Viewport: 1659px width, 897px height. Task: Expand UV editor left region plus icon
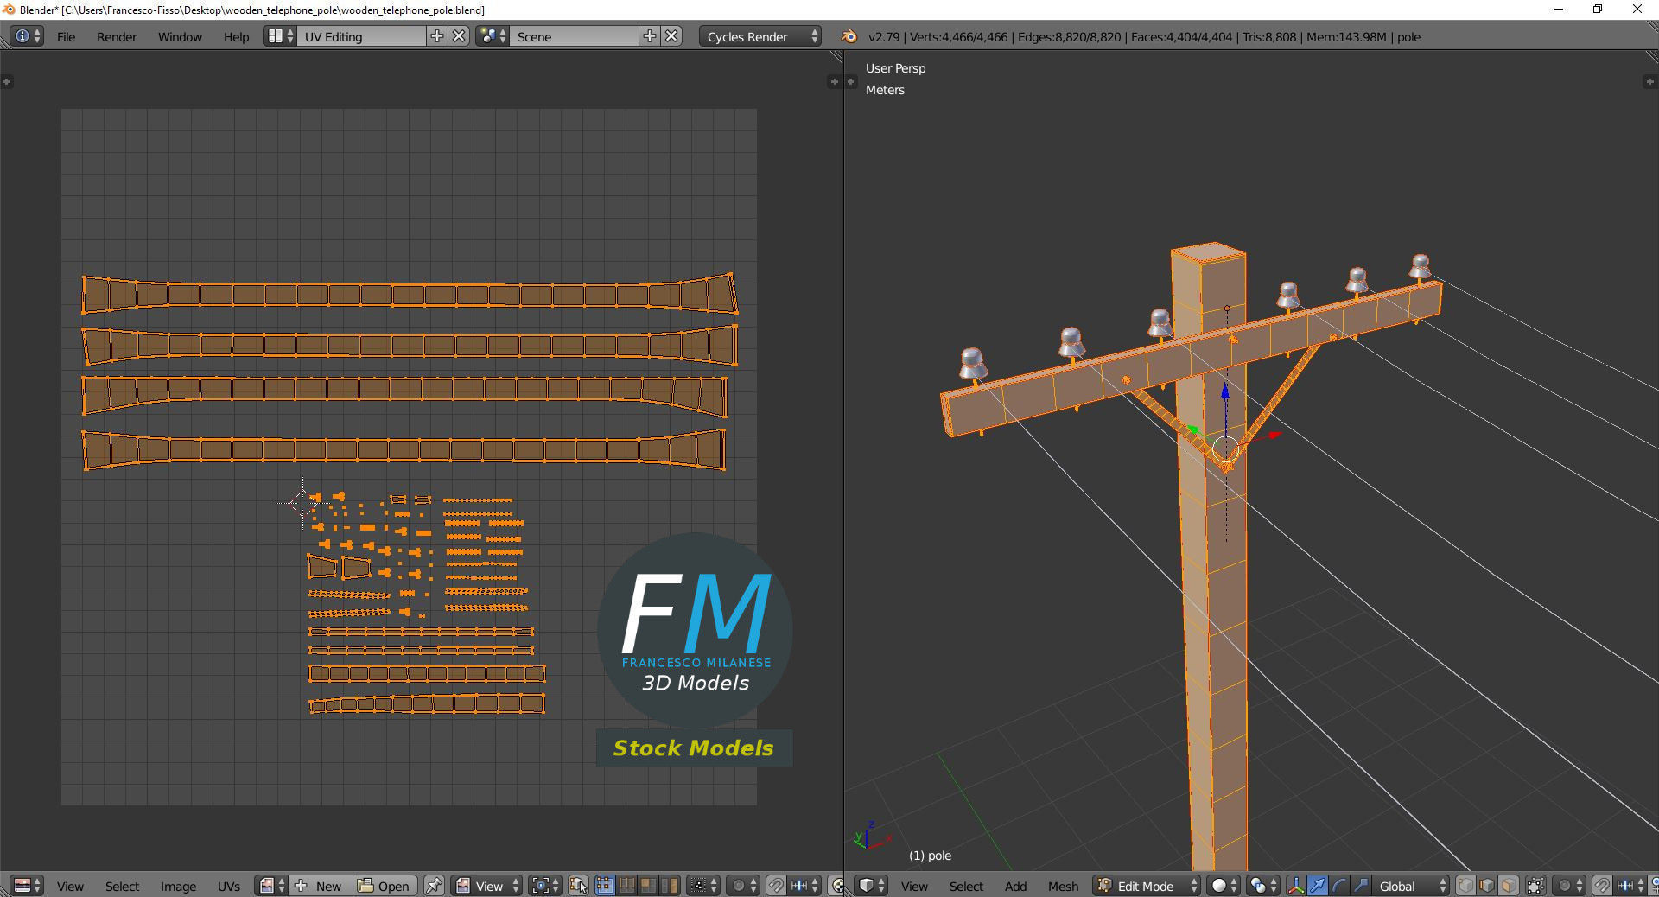(x=6, y=81)
